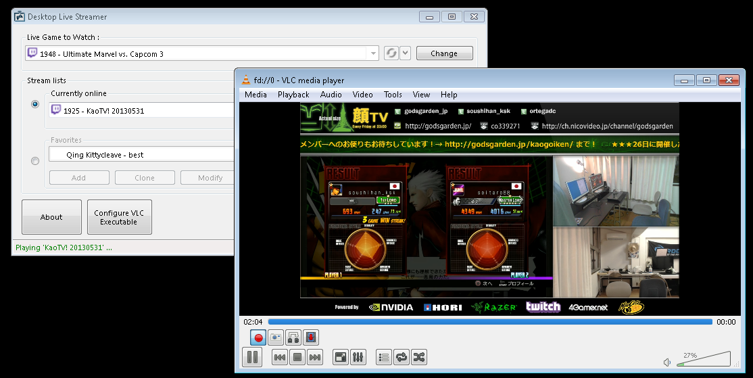The image size is (753, 378).
Task: Click the refresh icon next to game list
Action: point(391,53)
